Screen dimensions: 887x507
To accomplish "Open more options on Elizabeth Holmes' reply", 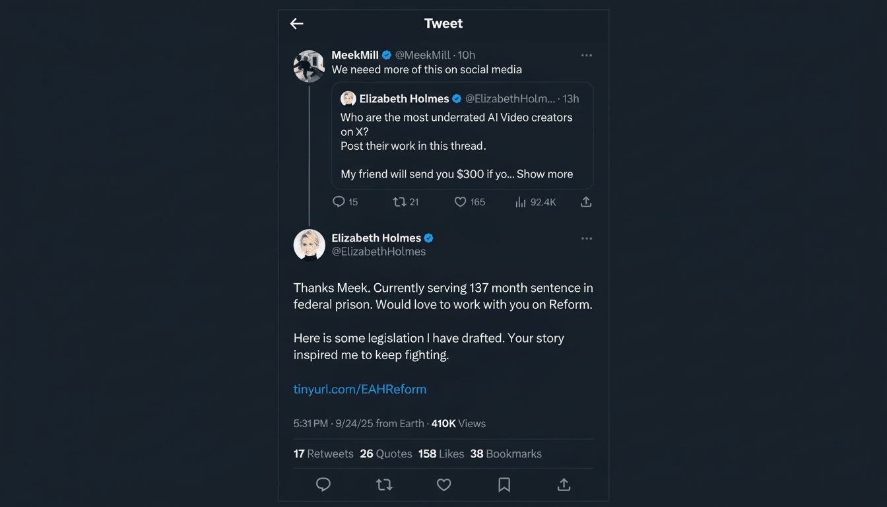I will (x=586, y=238).
